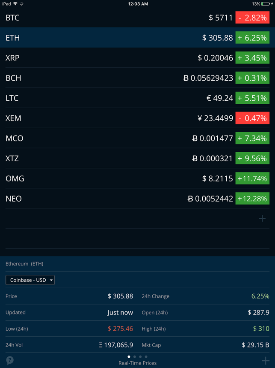Tap the XRP price $ 0.20046

click(215, 58)
